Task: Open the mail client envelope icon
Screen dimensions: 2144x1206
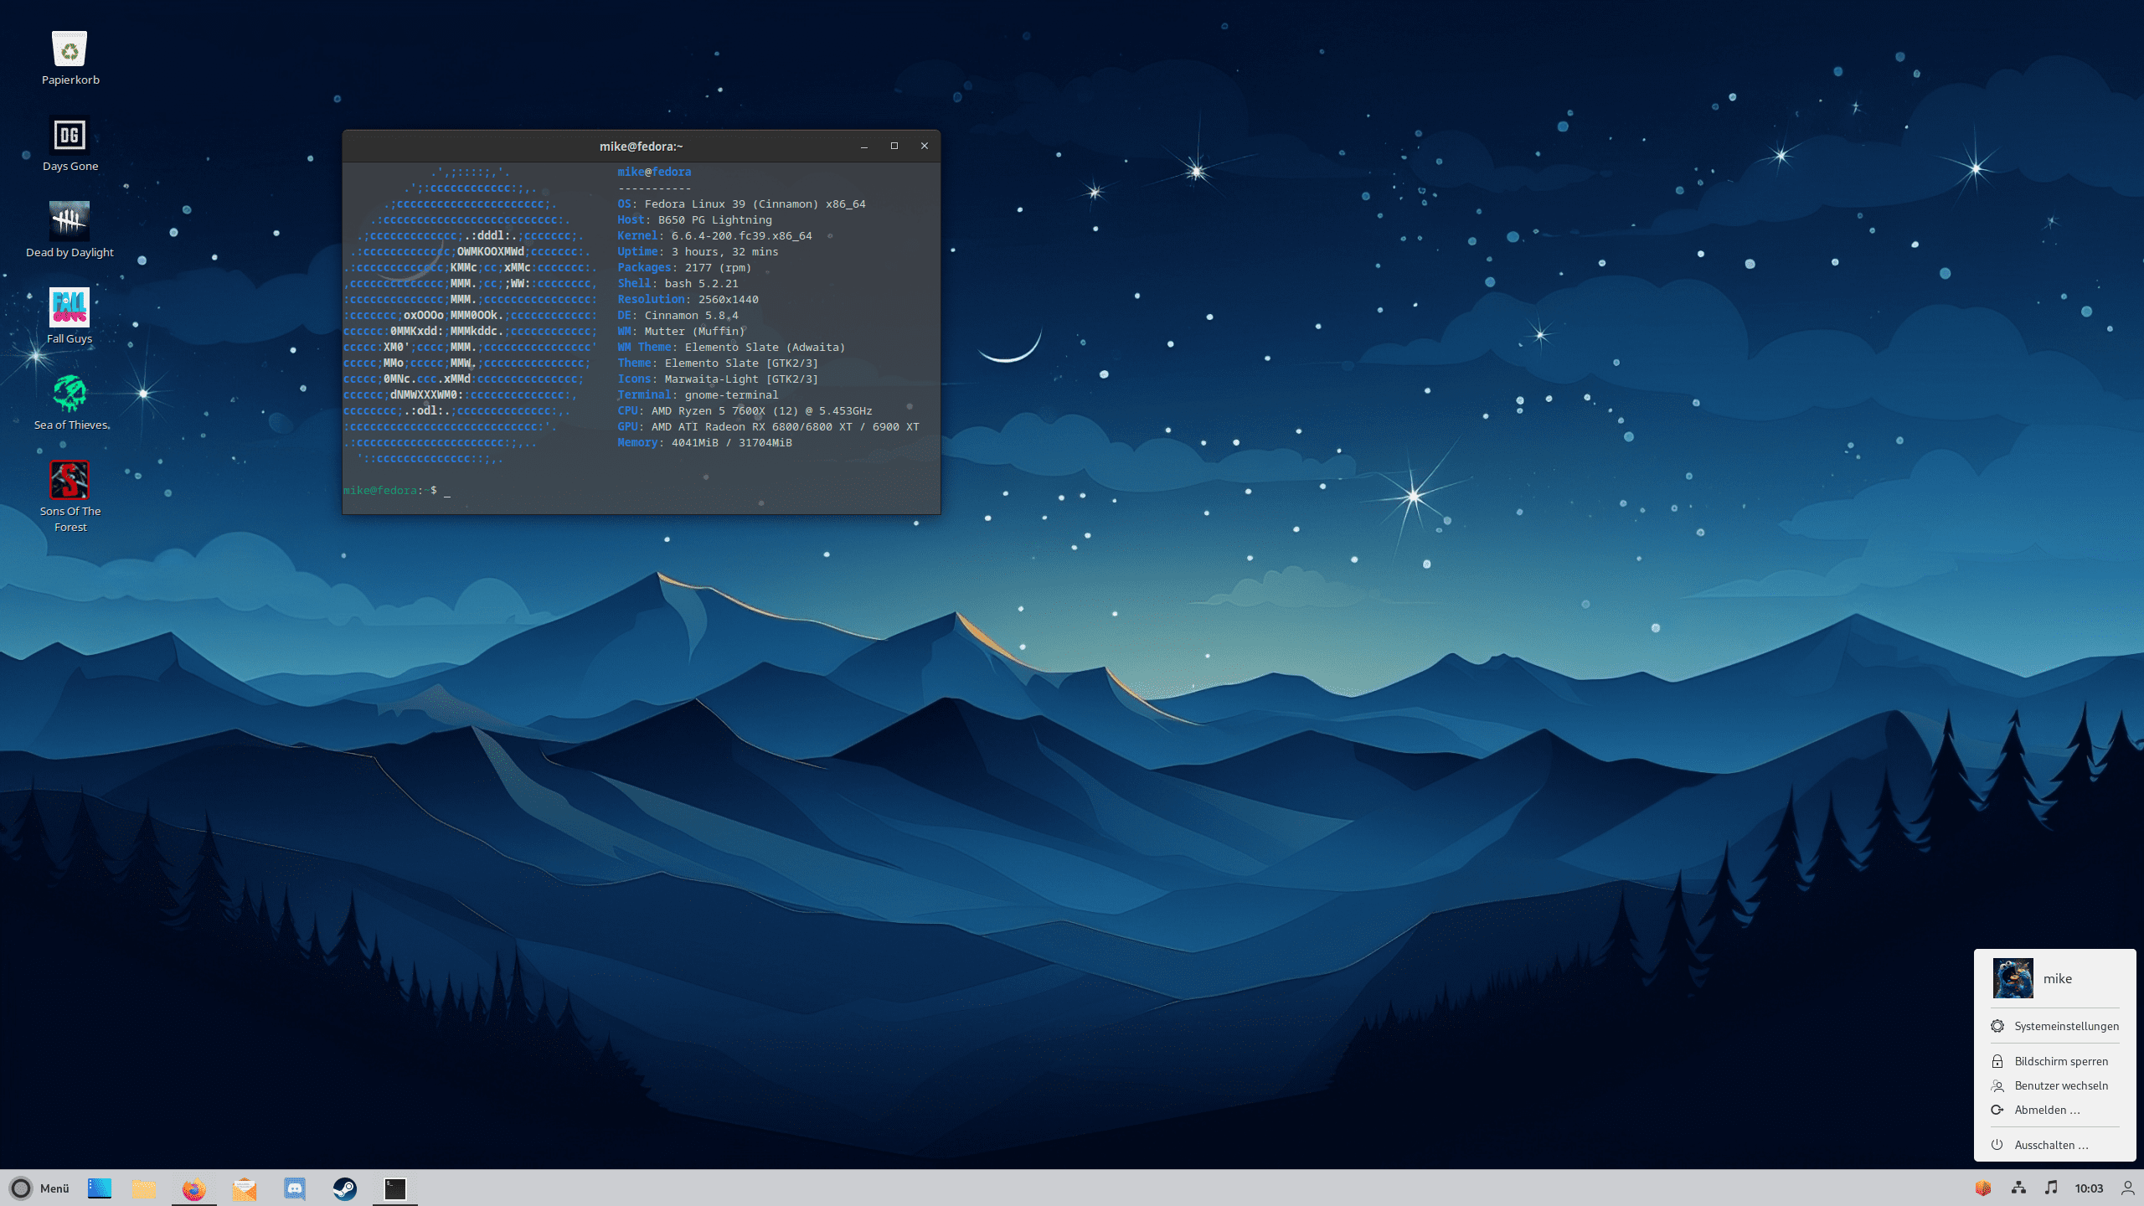Action: click(244, 1188)
